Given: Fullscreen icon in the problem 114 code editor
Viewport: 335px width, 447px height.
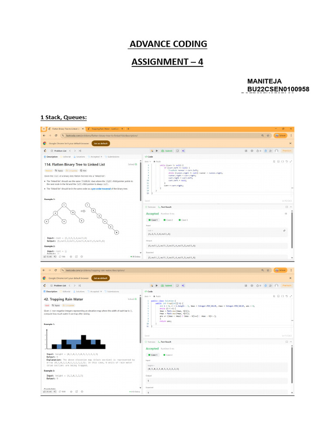Looking at the screenshot, I should (291, 162).
